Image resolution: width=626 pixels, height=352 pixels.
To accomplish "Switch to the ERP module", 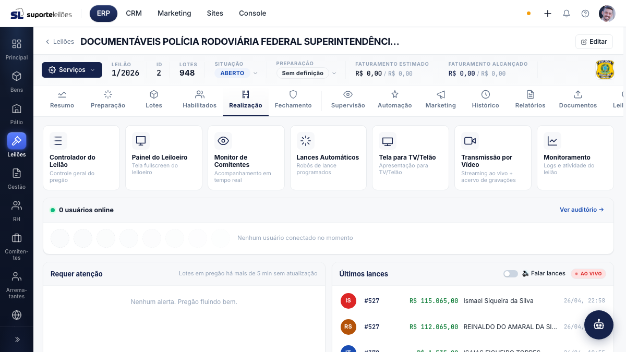I will 103,14.
